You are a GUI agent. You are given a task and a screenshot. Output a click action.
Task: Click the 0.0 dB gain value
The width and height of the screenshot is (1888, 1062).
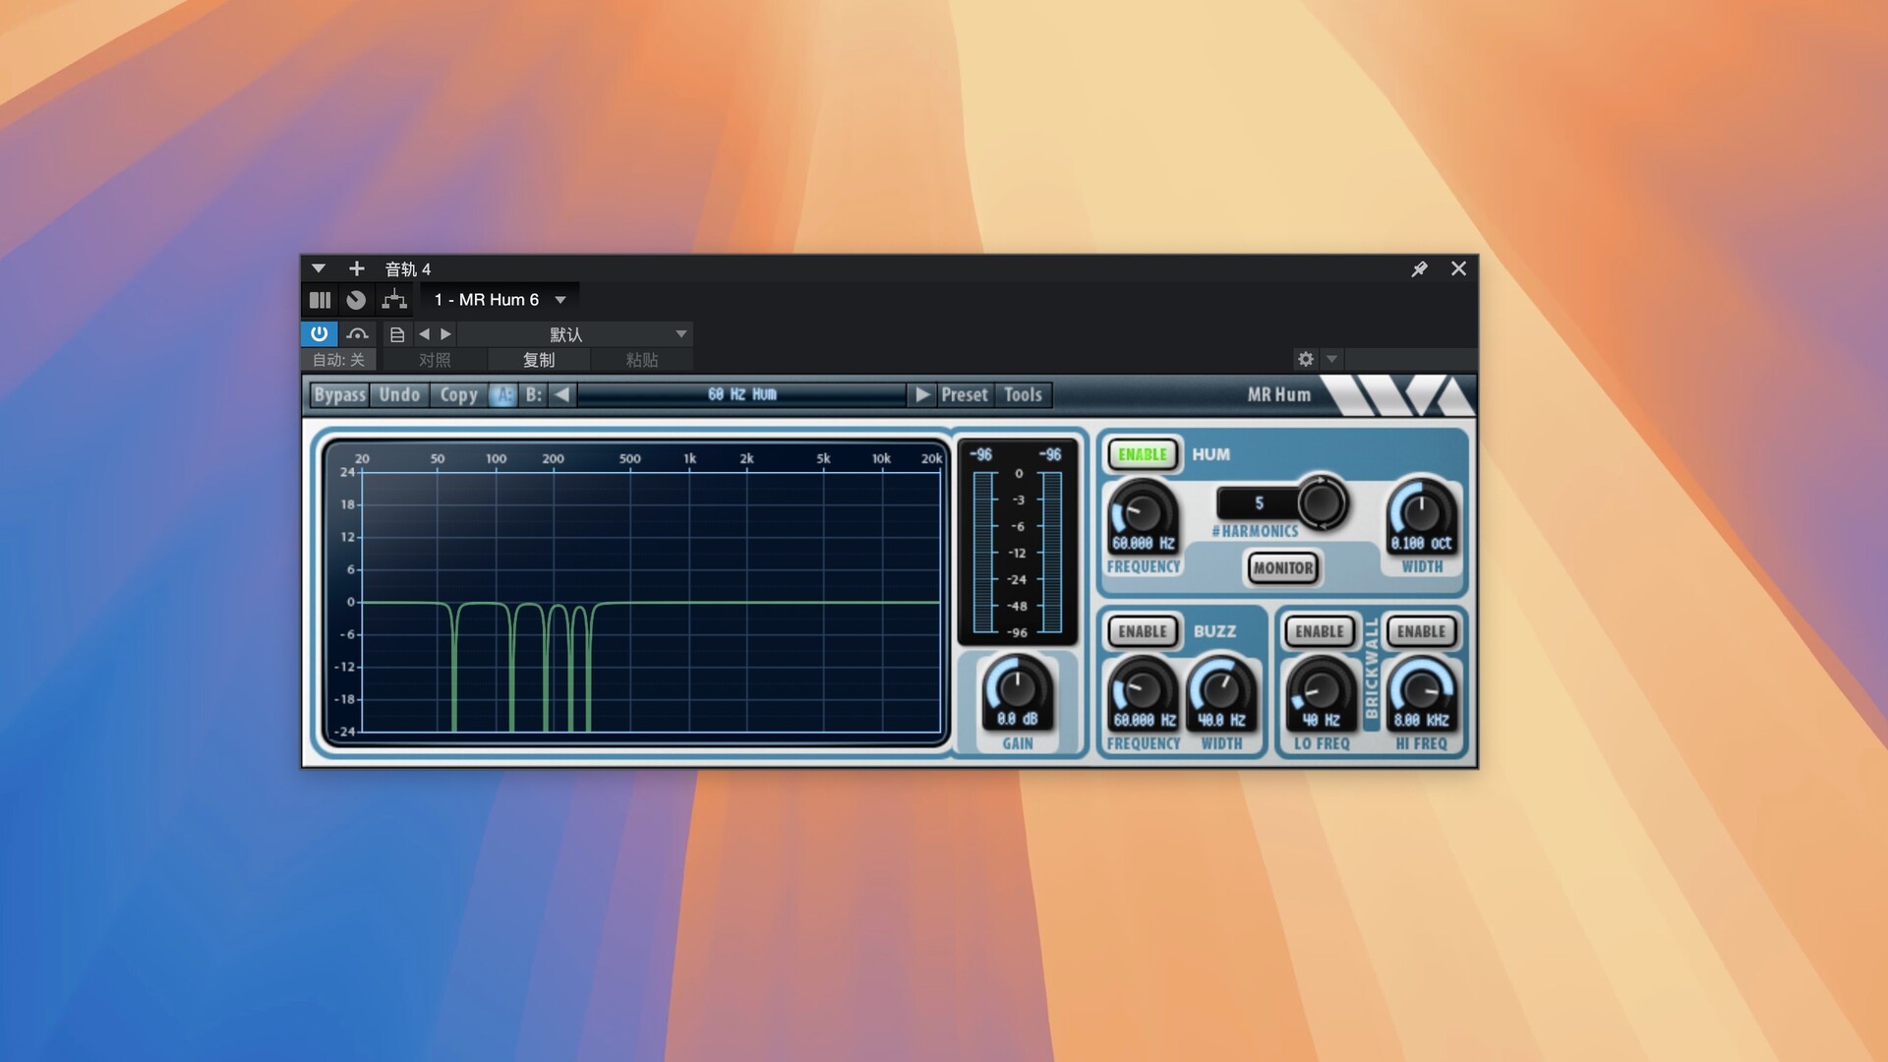1017,719
